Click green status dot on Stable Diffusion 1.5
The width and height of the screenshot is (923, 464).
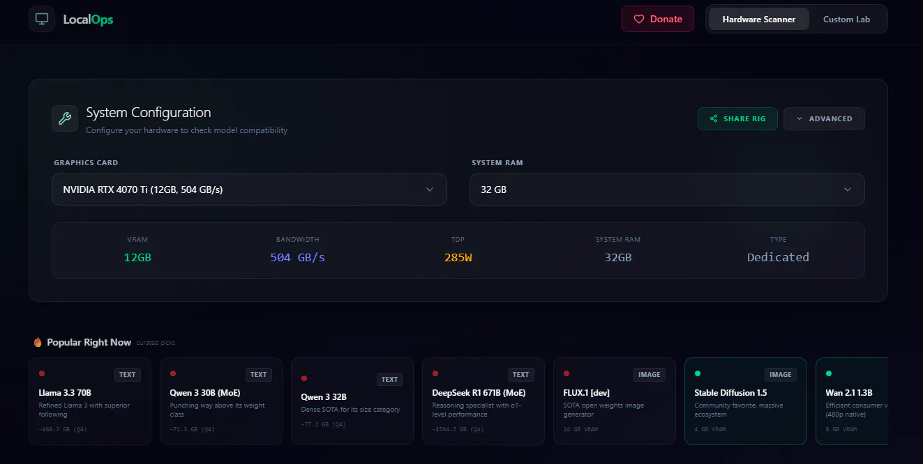[x=698, y=373]
